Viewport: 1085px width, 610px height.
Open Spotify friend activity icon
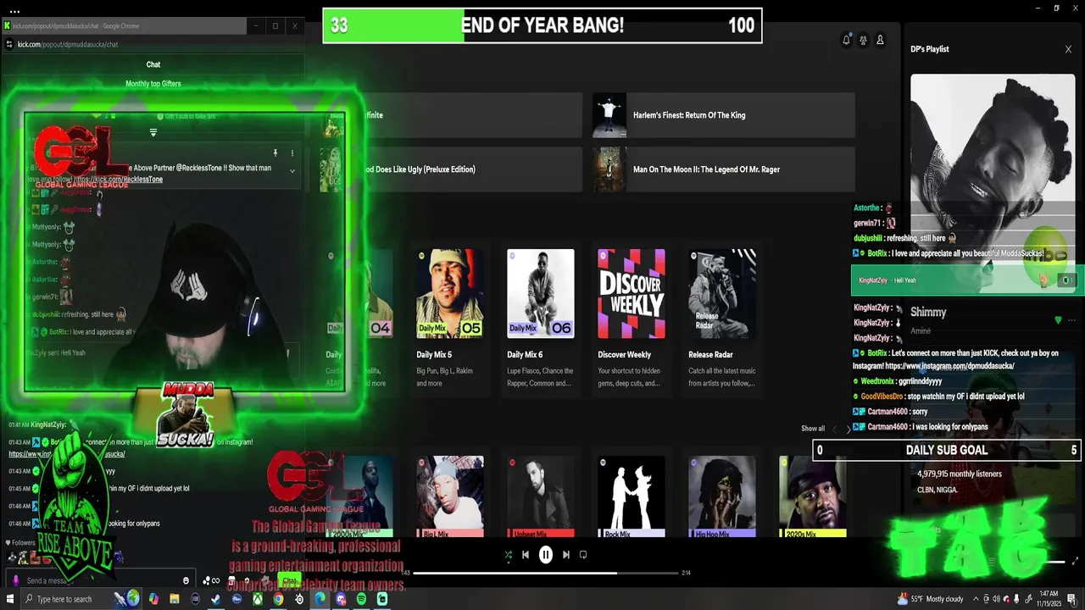tap(863, 40)
